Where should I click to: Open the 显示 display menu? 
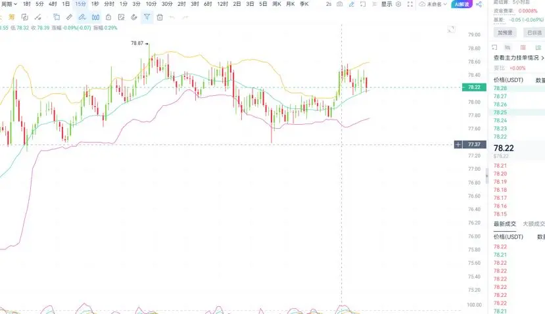click(387, 4)
